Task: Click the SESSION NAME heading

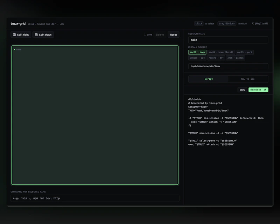Action: [x=196, y=34]
